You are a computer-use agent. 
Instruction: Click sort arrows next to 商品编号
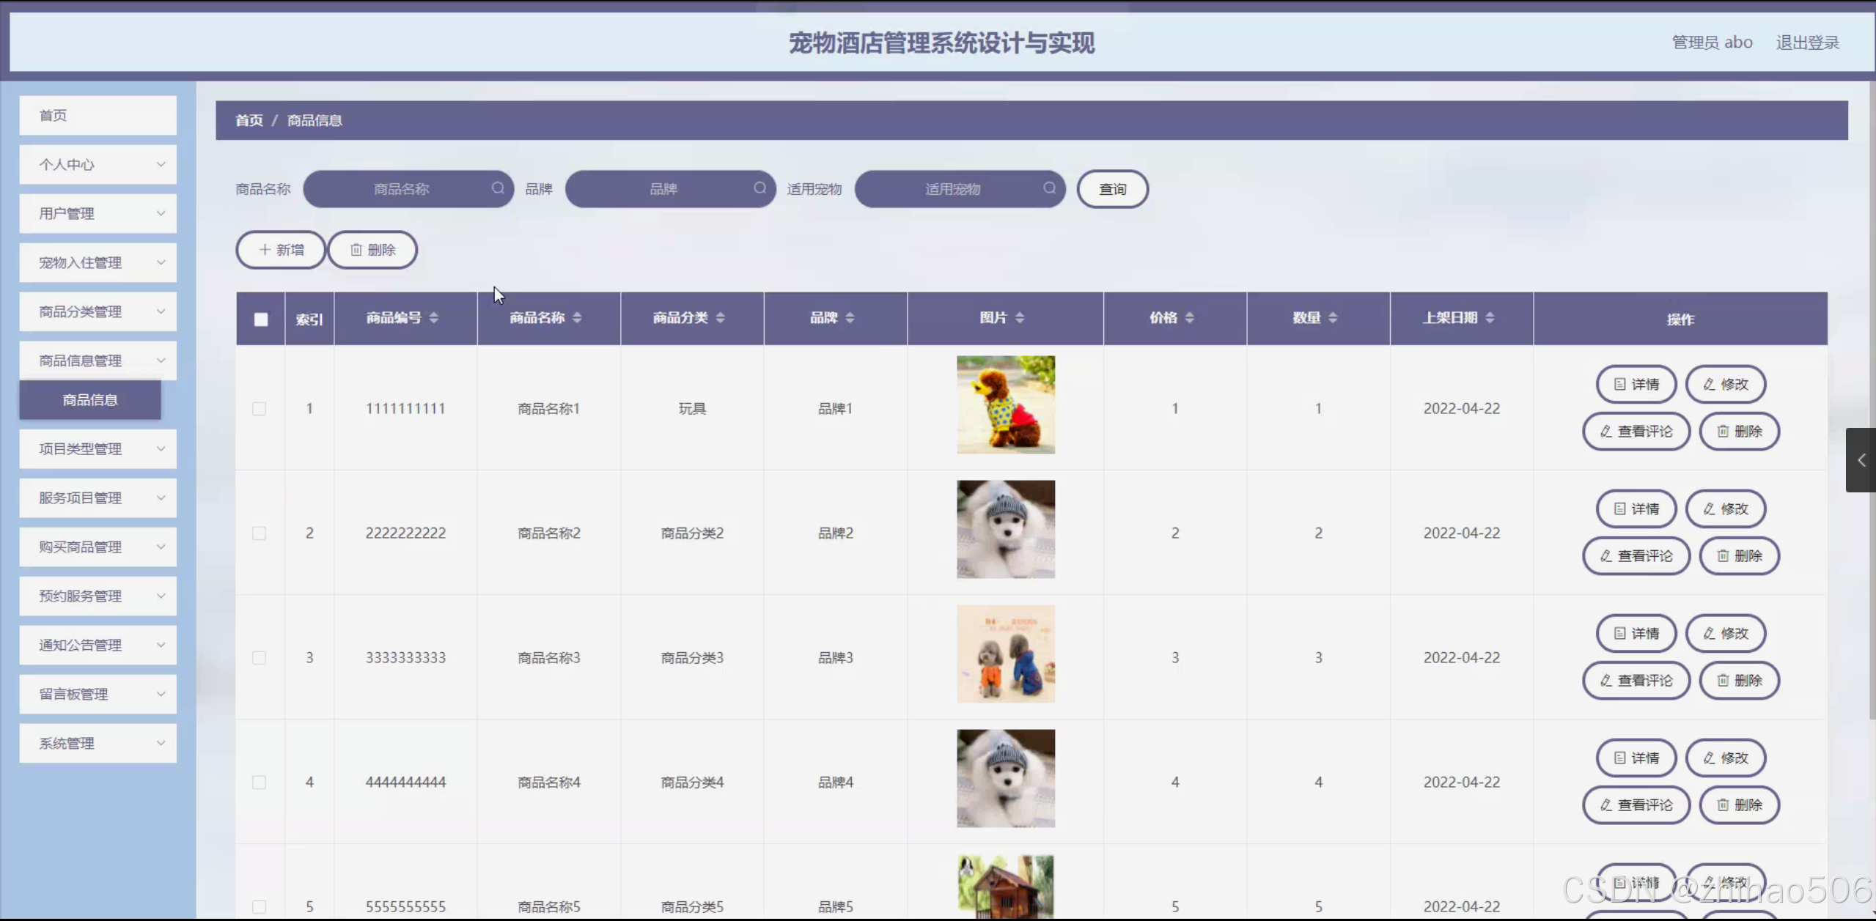tap(433, 317)
